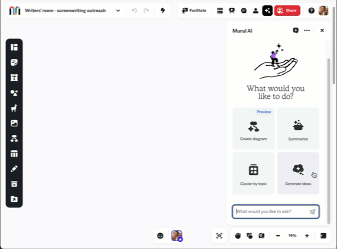337x249 pixels.
Task: Click the Mural logo
Action: point(15,10)
